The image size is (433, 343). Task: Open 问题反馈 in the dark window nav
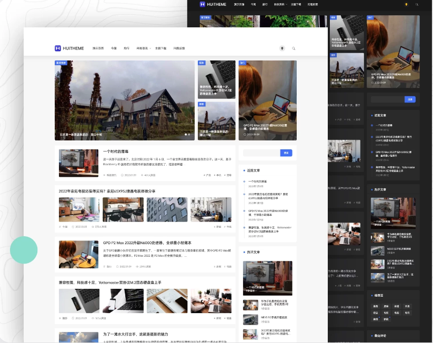313,4
